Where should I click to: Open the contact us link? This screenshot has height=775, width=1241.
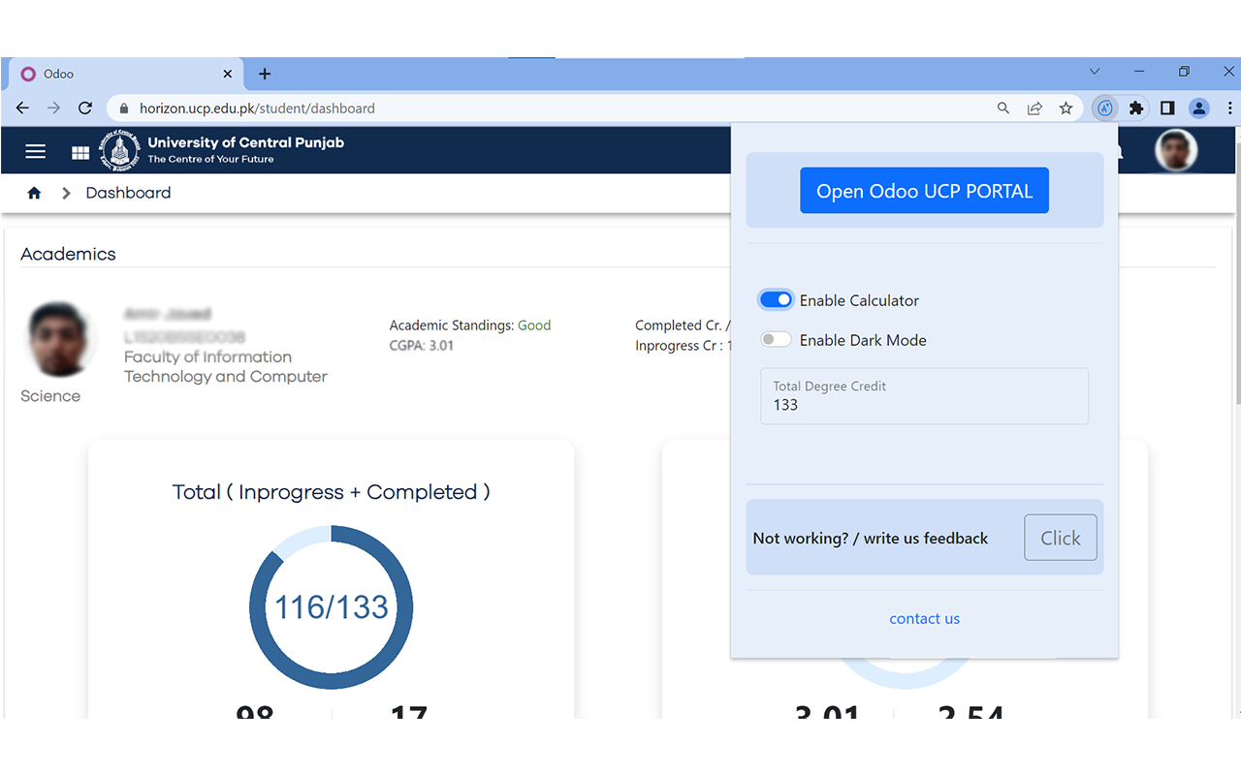pyautogui.click(x=924, y=618)
